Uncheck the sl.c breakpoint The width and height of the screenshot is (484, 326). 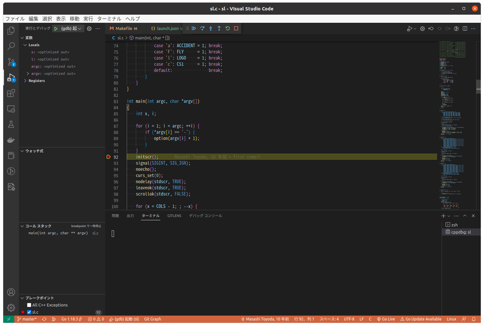tap(29, 312)
